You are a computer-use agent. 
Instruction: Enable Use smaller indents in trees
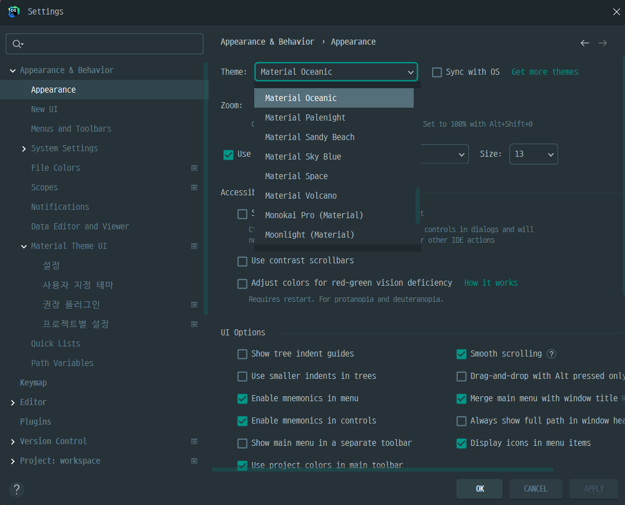tap(243, 377)
